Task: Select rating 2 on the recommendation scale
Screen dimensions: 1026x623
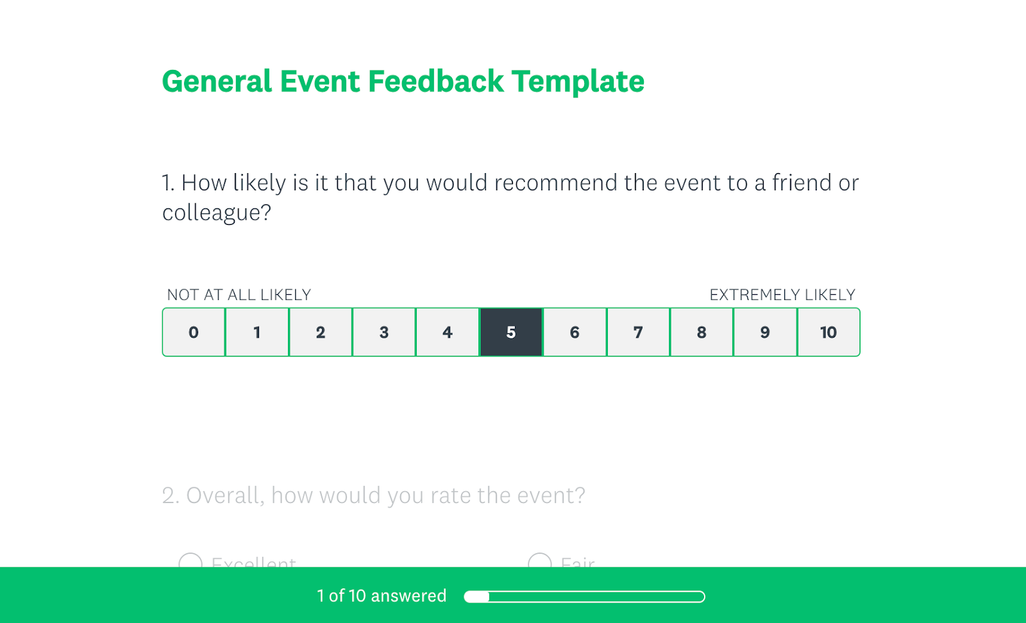Action: point(321,332)
